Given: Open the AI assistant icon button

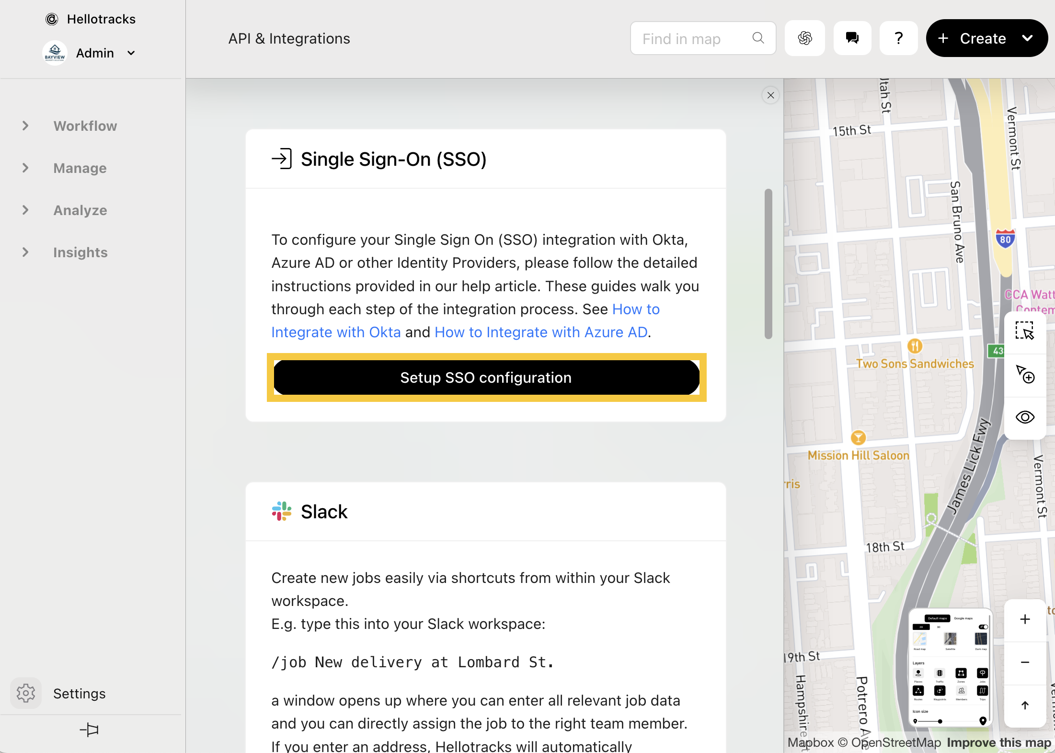Looking at the screenshot, I should [x=805, y=38].
